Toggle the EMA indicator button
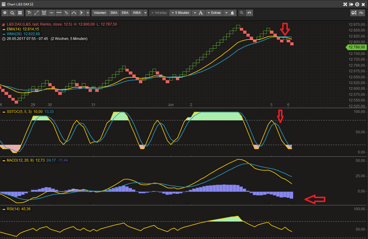The width and height of the screenshot is (368, 239). [x=125, y=13]
